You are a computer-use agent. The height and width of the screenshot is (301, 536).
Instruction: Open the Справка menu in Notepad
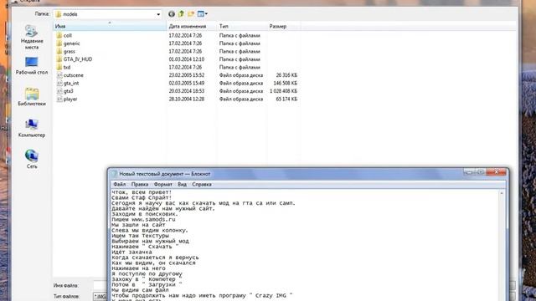point(202,184)
